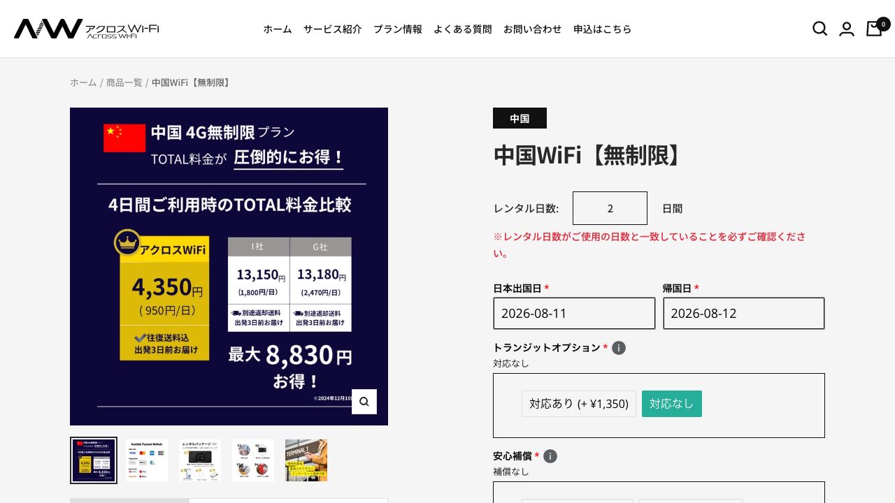This screenshot has height=503, width=895.
Task: Click the 中国WiFi【無制限】 breadcrumb text
Action: tap(192, 82)
